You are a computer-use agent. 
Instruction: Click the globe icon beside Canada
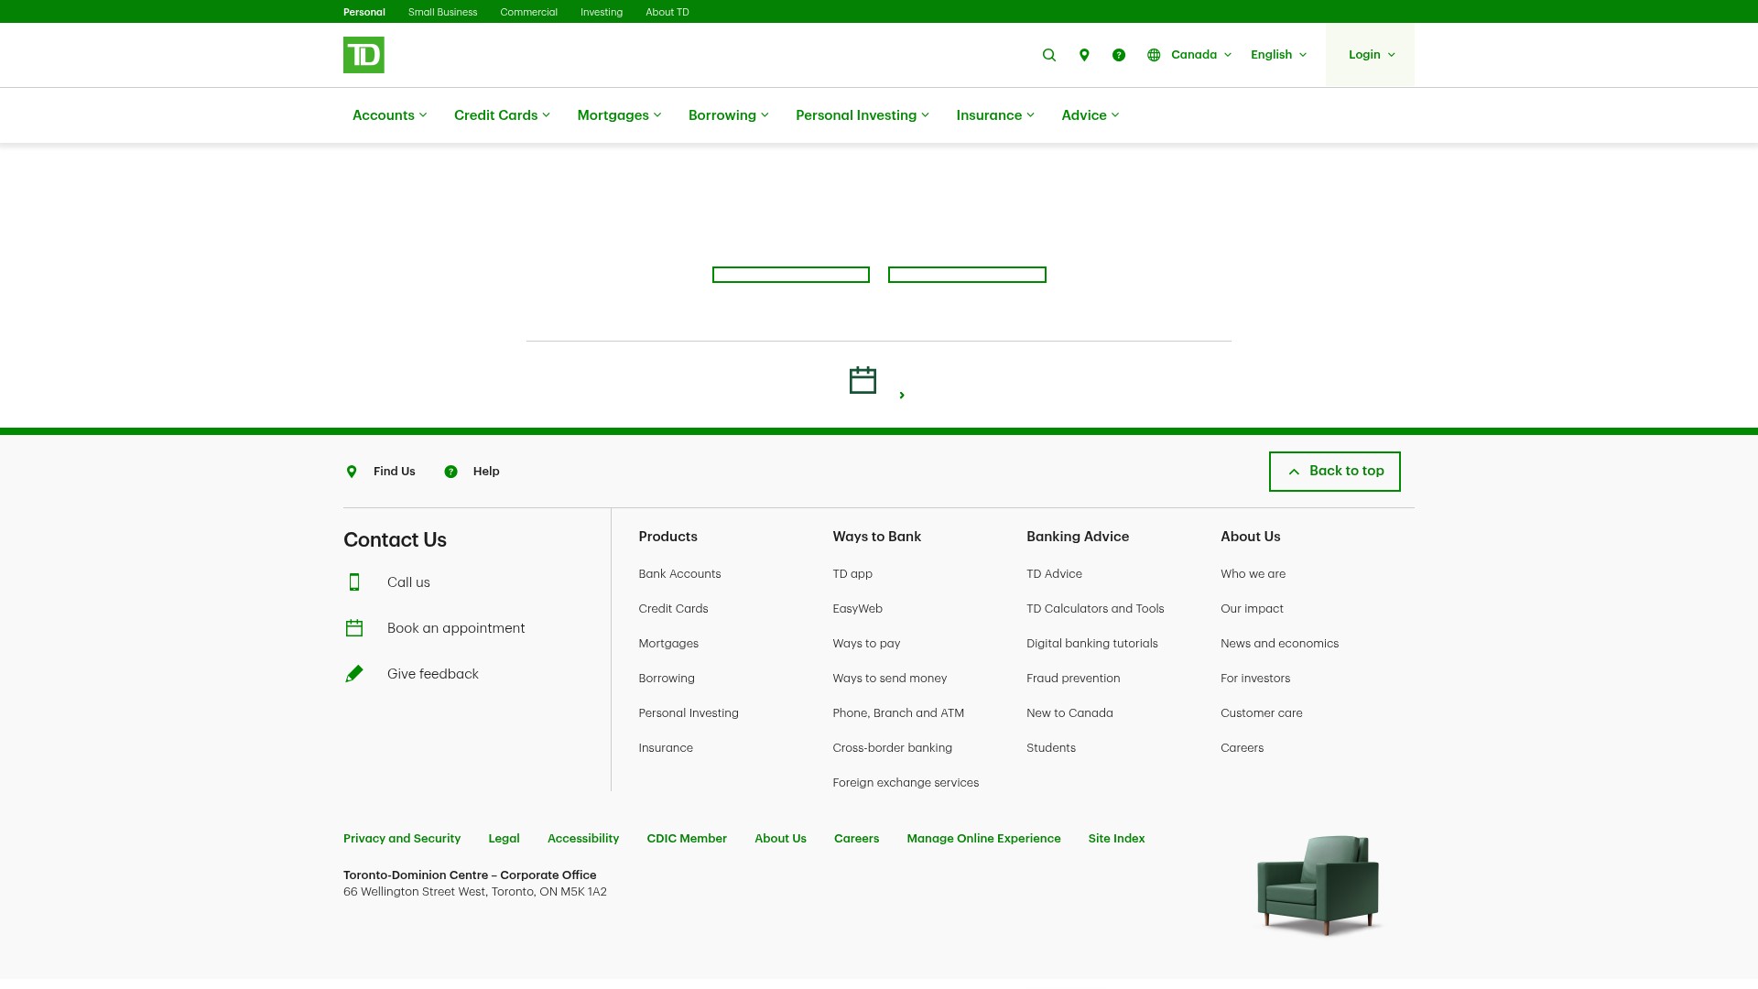(1154, 55)
